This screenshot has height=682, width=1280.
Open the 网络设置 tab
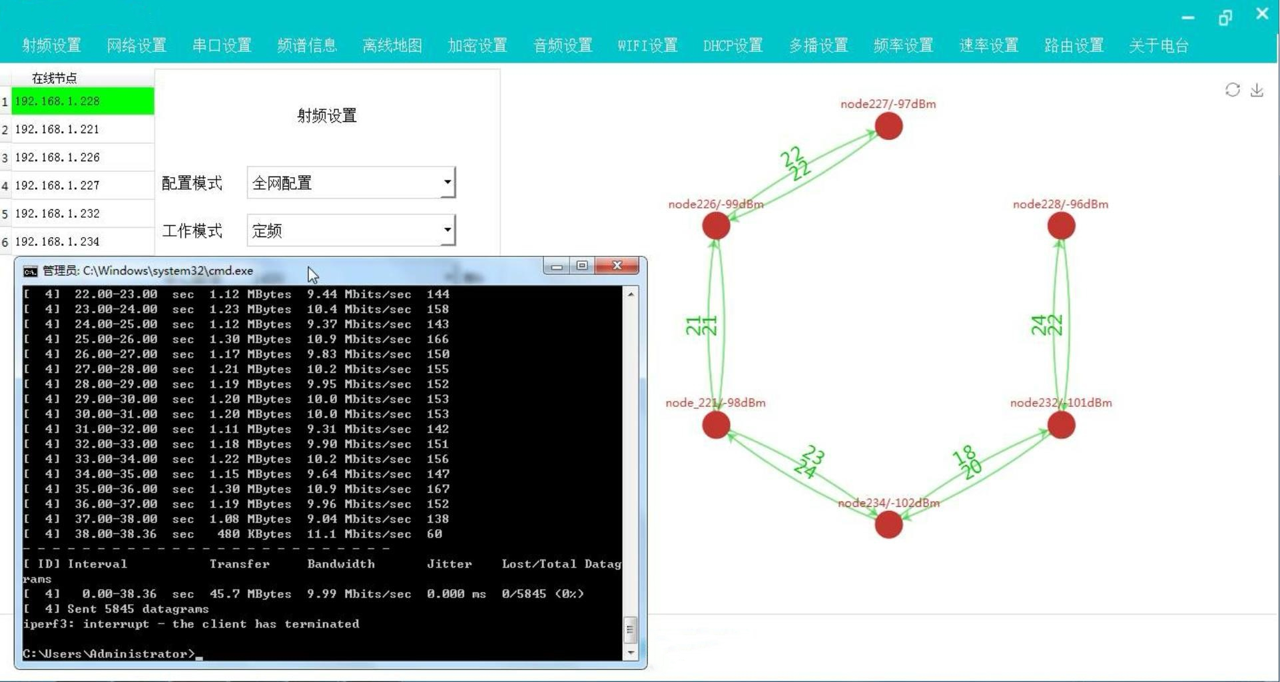137,45
